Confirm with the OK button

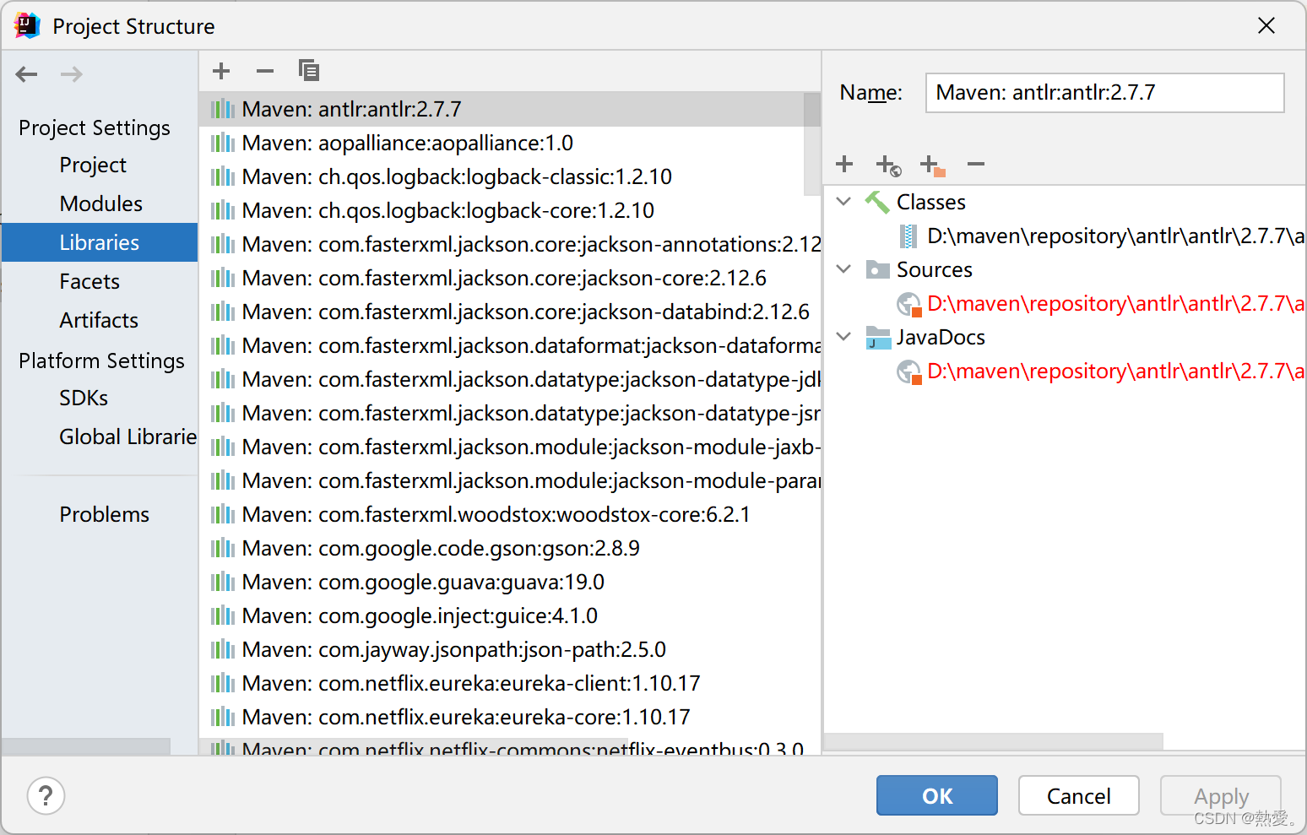(937, 795)
